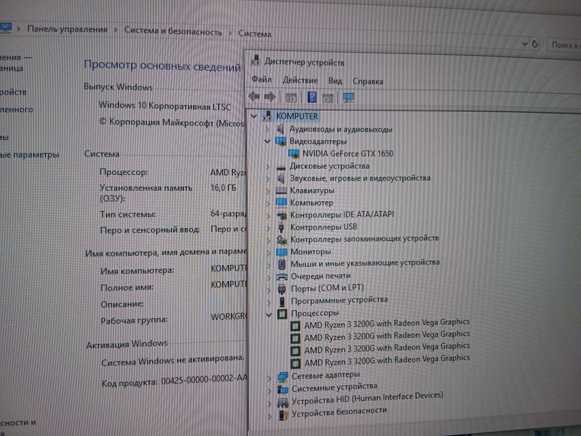
Task: Click the Контроллеры USB plug icon
Action: pyautogui.click(x=281, y=227)
